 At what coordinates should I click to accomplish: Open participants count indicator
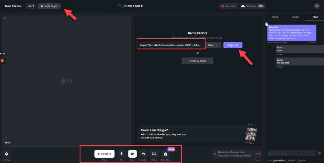[x=31, y=6]
